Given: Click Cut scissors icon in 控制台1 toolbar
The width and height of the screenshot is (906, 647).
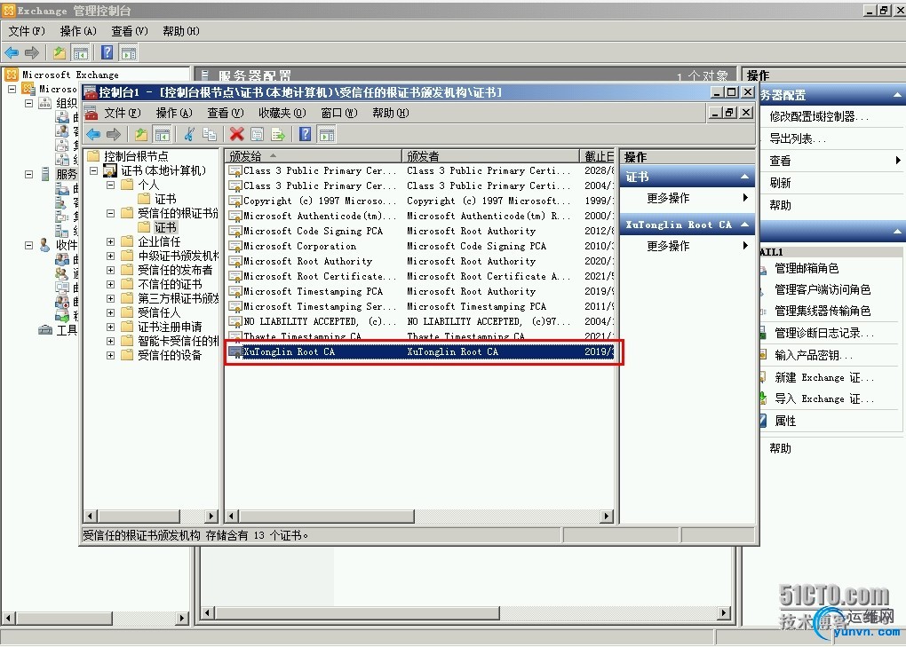Looking at the screenshot, I should pyautogui.click(x=189, y=135).
